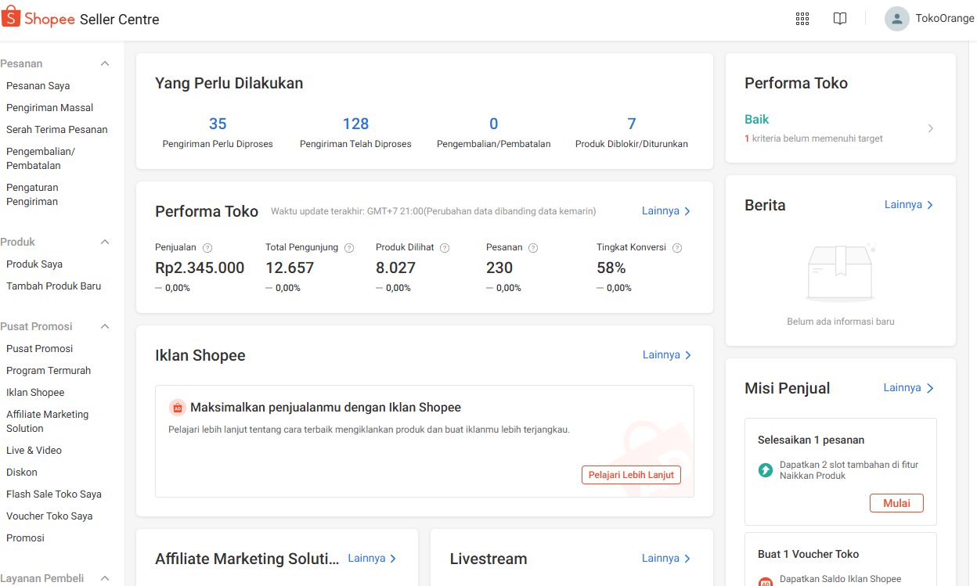977x586 pixels.
Task: Open Pengembalian/Pembatalan in sidebar
Action: (x=41, y=159)
